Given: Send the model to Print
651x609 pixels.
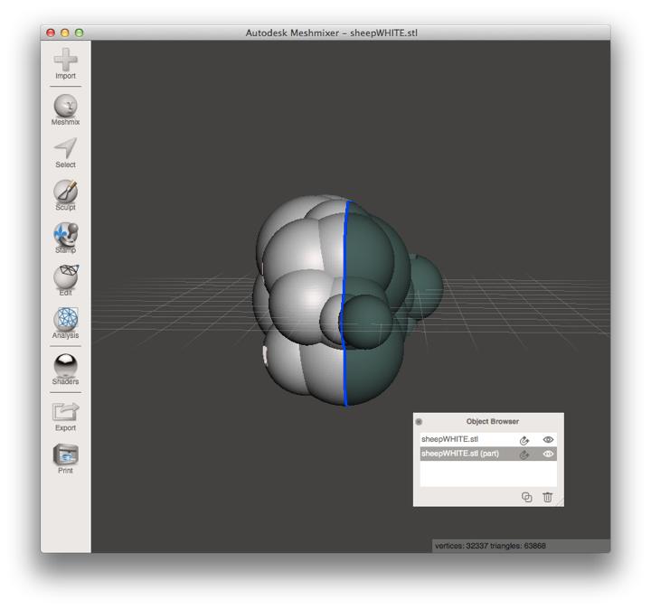Looking at the screenshot, I should point(65,457).
